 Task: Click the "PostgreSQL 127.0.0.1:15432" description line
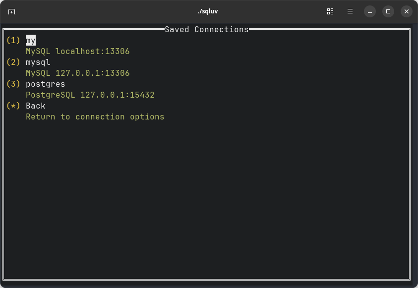(90, 95)
